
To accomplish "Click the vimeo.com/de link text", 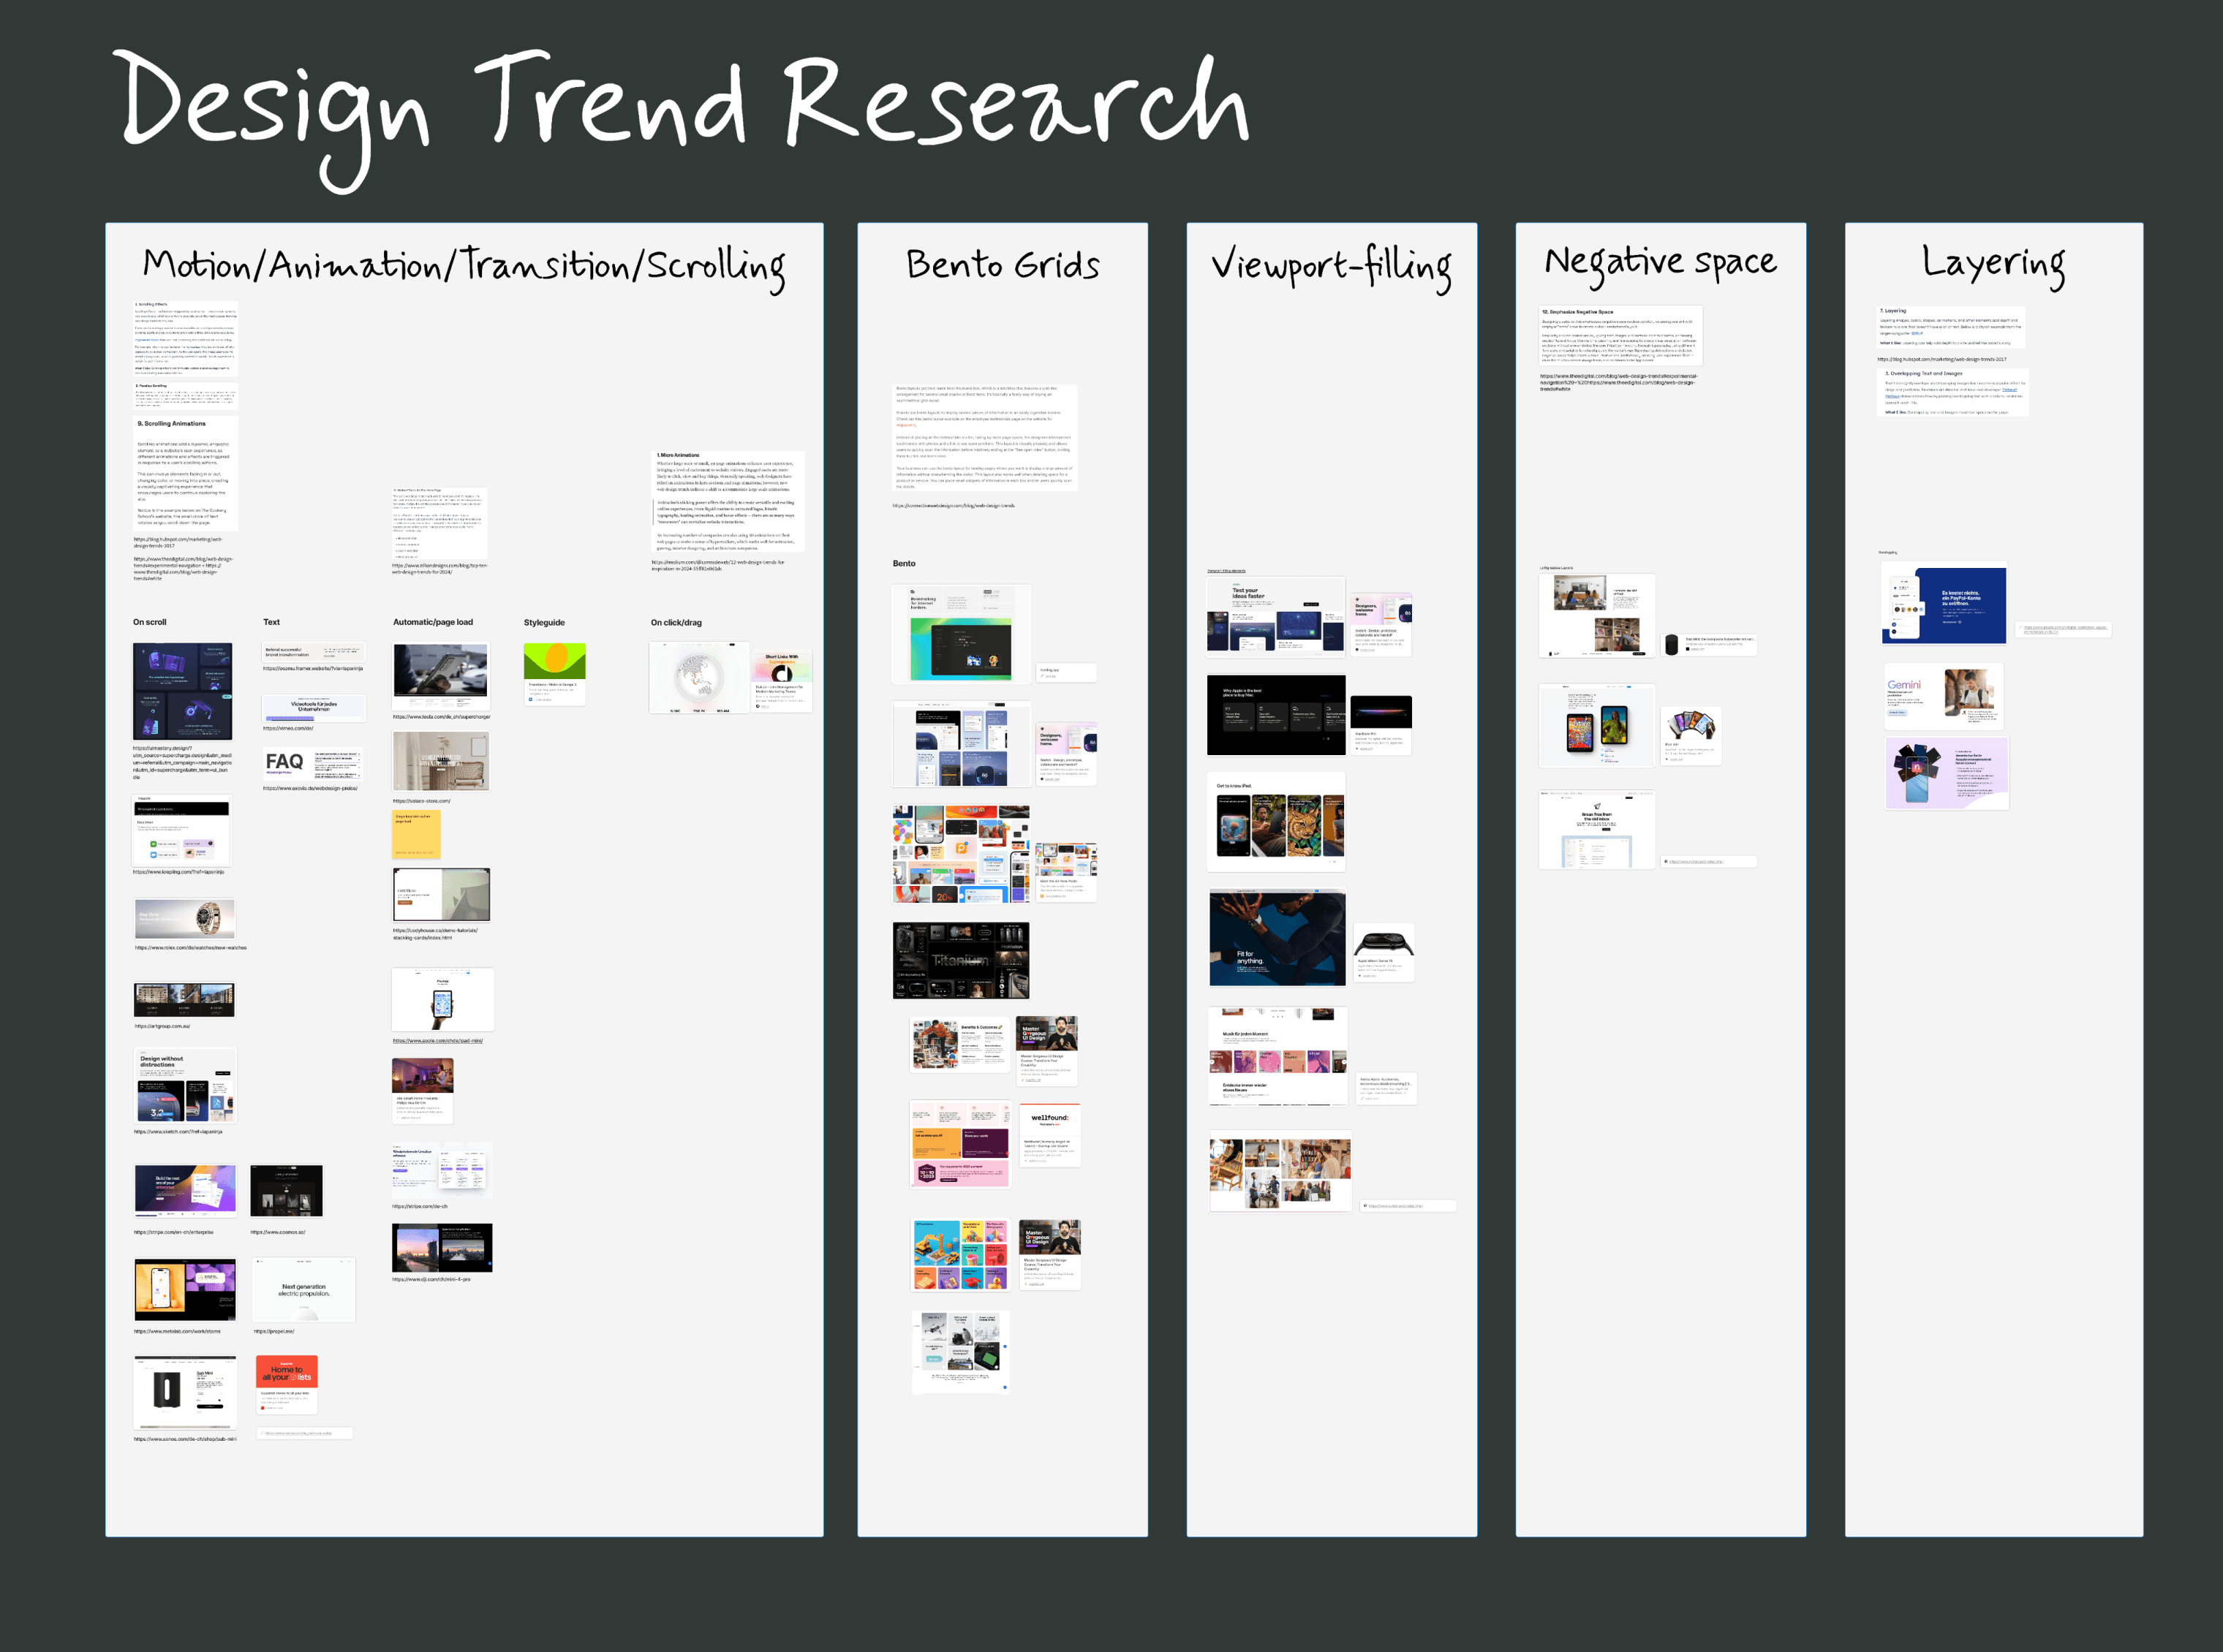I will click(288, 728).
